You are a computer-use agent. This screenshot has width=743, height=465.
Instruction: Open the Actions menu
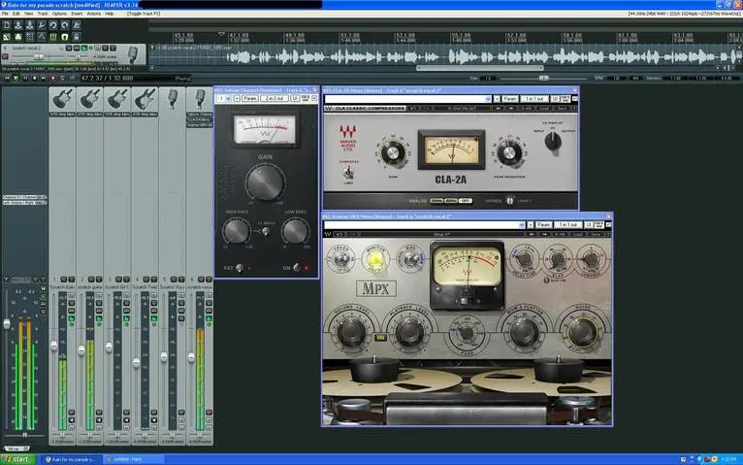click(x=94, y=14)
